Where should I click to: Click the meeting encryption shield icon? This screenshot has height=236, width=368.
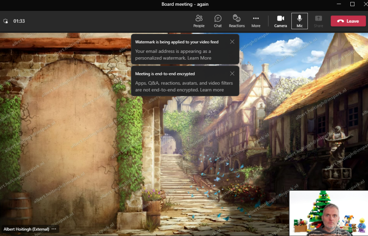click(x=6, y=21)
